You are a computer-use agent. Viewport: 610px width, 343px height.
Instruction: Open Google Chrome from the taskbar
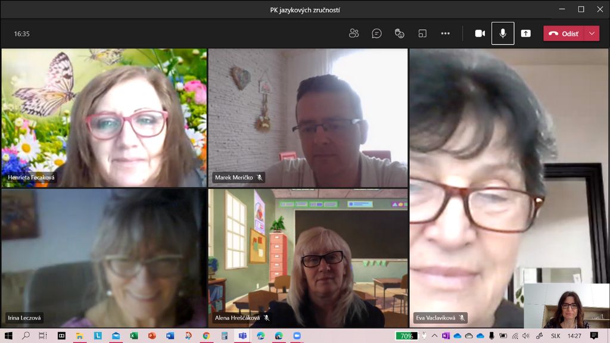(x=206, y=336)
